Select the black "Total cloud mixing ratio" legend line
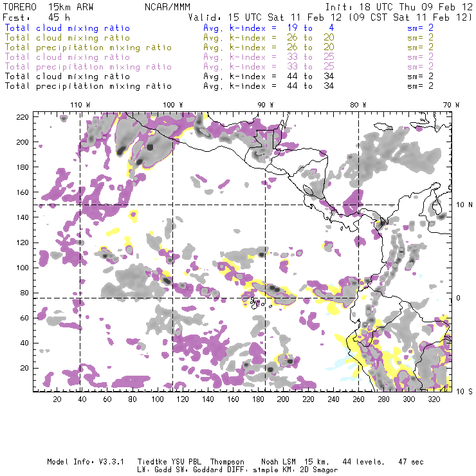The width and height of the screenshot is (476, 476). 68,76
